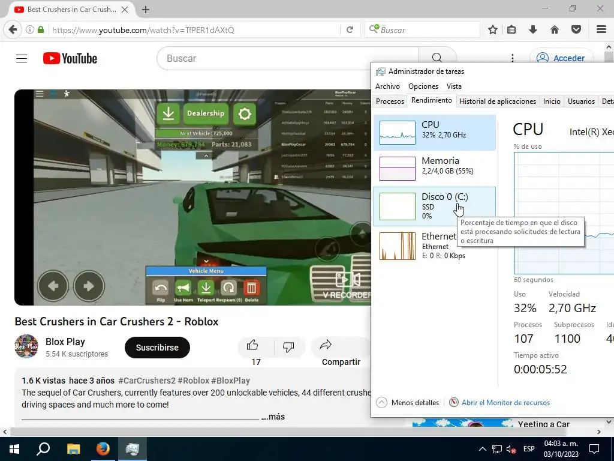This screenshot has height=461, width=614.
Task: Open the Opciones menu in Task Manager
Action: [423, 86]
